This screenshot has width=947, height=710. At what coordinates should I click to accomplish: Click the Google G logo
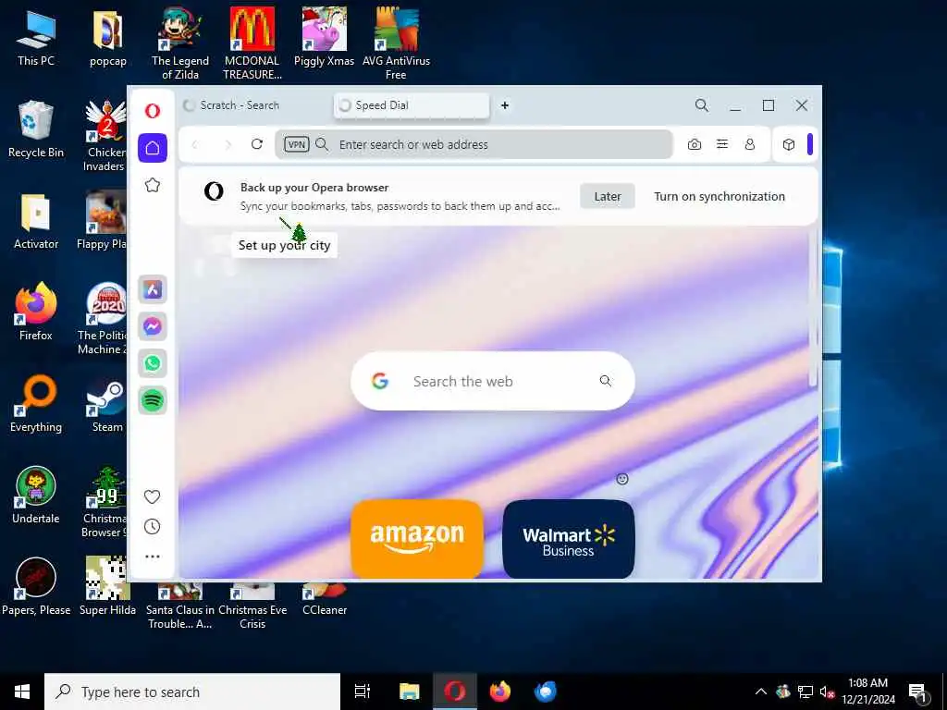380,381
